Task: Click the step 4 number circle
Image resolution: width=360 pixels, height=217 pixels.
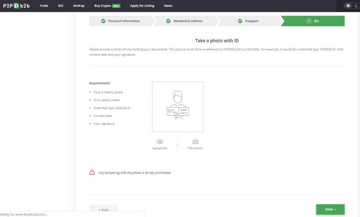Action: point(309,21)
